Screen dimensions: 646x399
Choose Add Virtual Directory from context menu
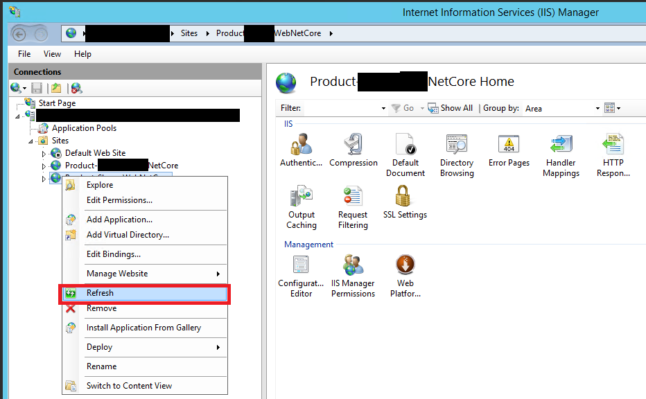click(x=144, y=235)
